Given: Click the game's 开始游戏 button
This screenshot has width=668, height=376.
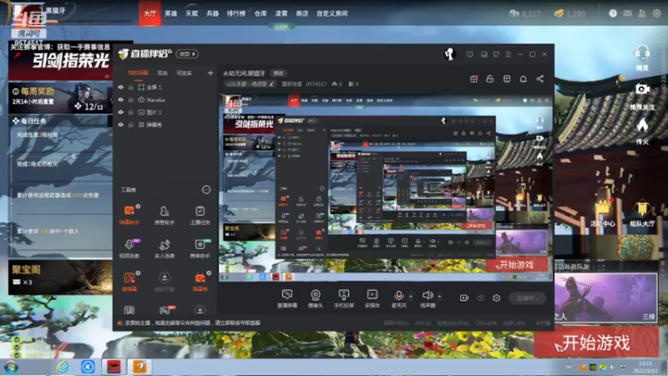Looking at the screenshot, I should [x=596, y=343].
